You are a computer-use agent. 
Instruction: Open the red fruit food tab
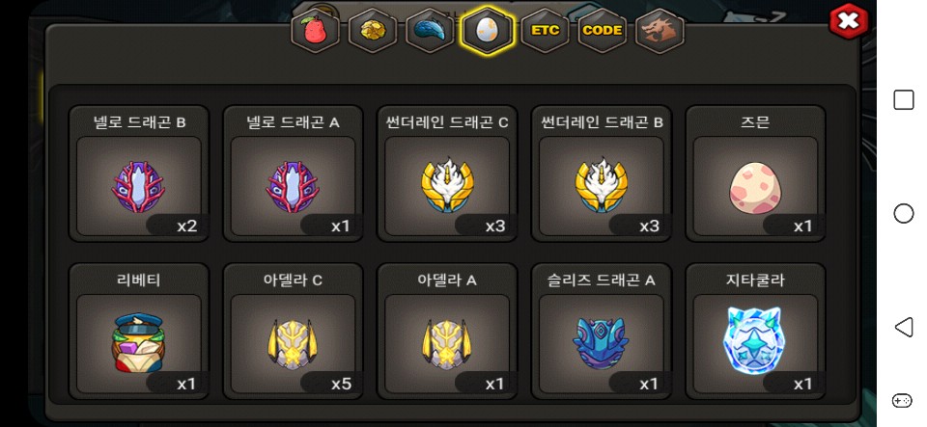315,31
